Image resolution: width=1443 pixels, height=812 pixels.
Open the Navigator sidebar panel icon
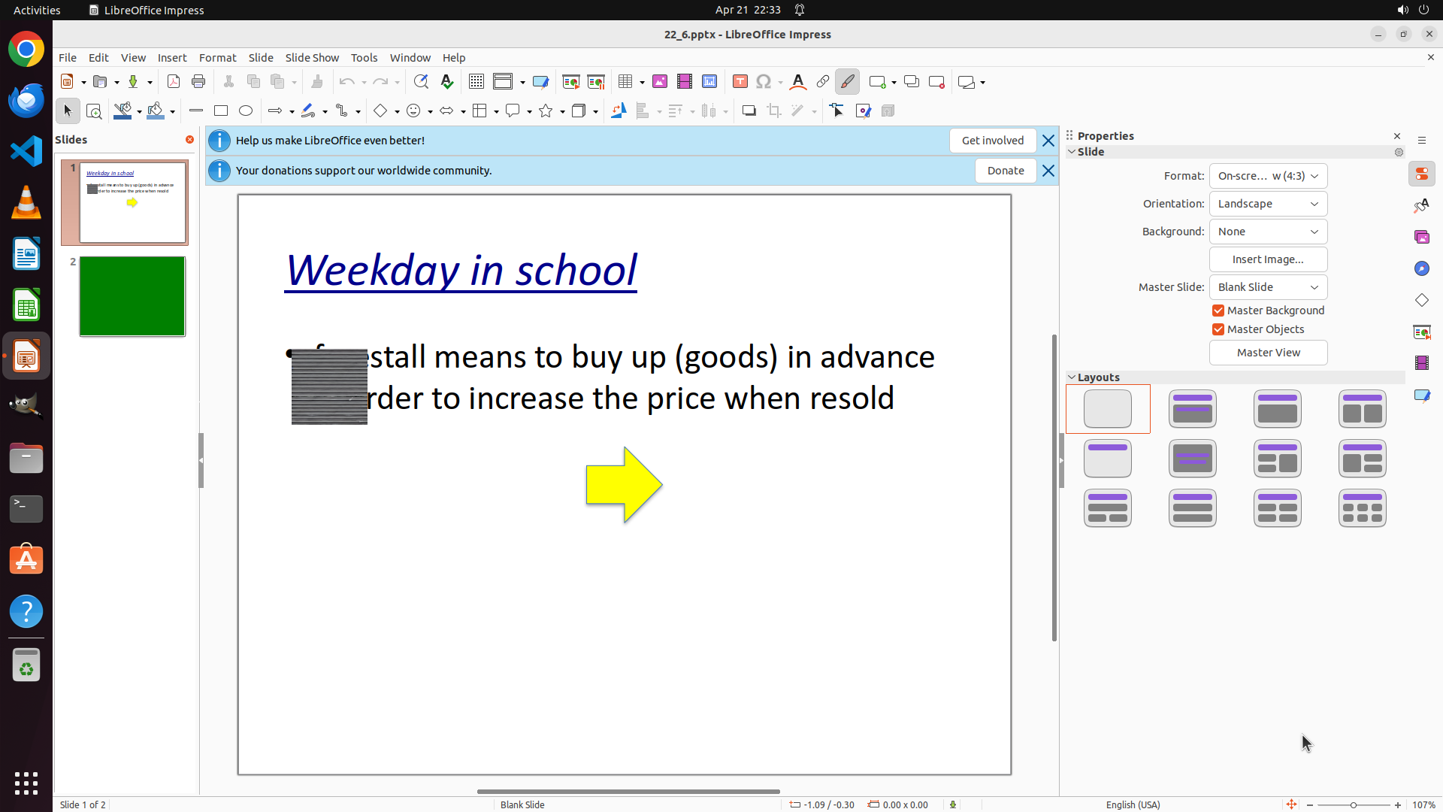point(1422,268)
